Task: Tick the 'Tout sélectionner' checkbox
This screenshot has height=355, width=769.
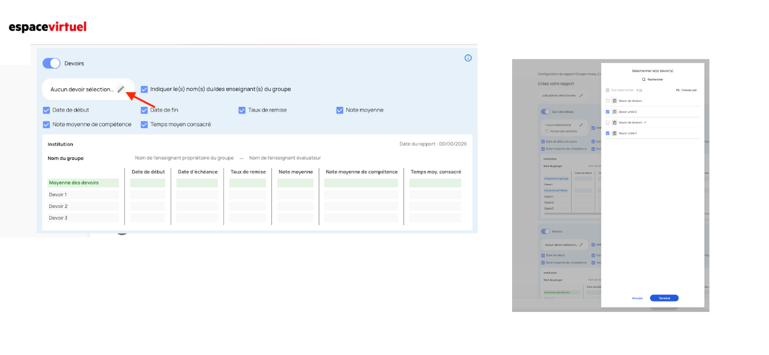Action: (x=607, y=90)
